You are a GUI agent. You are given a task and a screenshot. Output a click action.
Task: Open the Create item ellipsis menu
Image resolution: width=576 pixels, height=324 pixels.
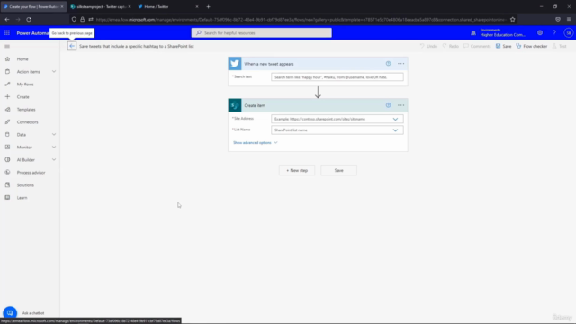(401, 105)
